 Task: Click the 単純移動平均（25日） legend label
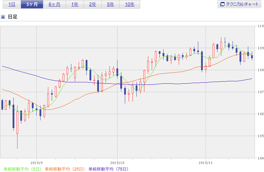pos(65,169)
